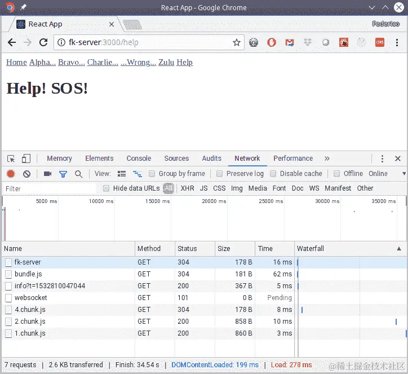Open the Memory tab

click(x=59, y=159)
